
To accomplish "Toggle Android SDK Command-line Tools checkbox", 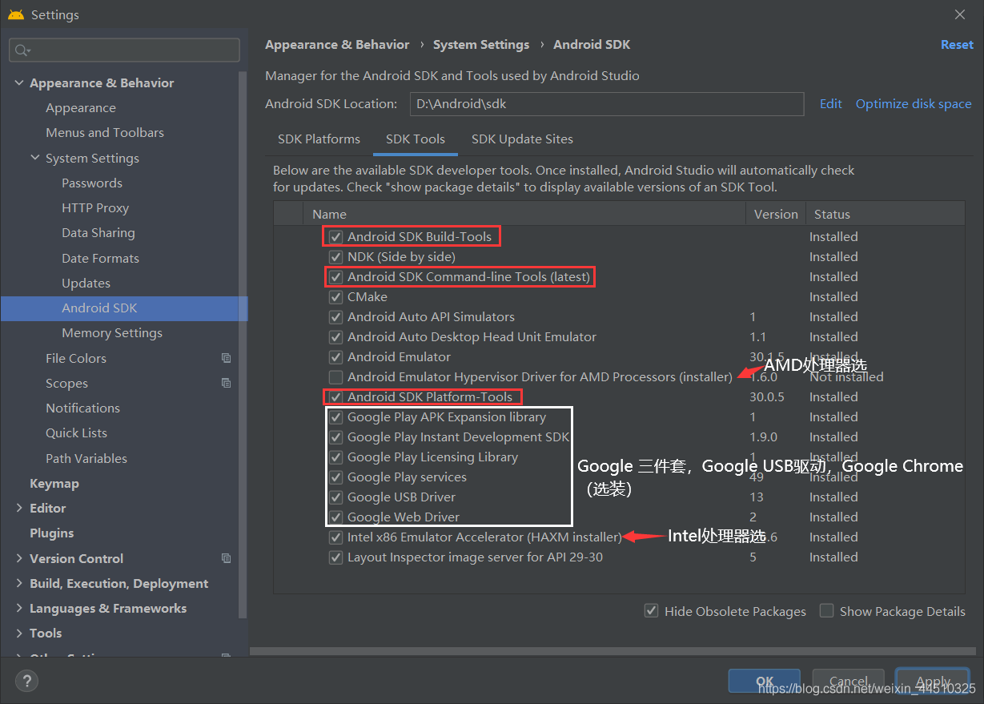I will pos(335,277).
